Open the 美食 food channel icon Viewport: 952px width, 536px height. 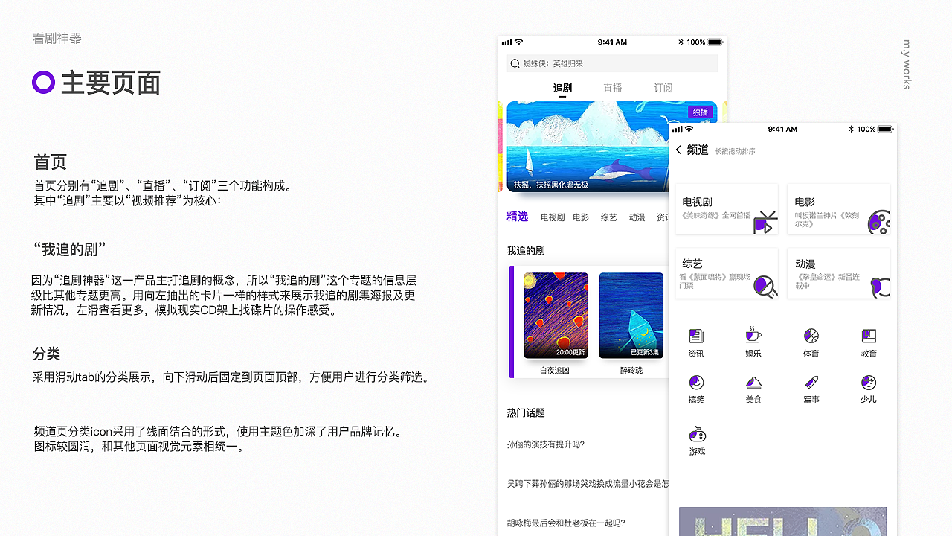[x=753, y=383]
